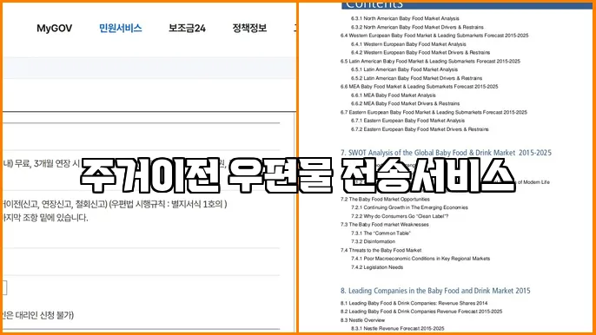Open section 6.3.1 North American Baby Food Market Analysis
This screenshot has height=335, width=596.
click(405, 18)
